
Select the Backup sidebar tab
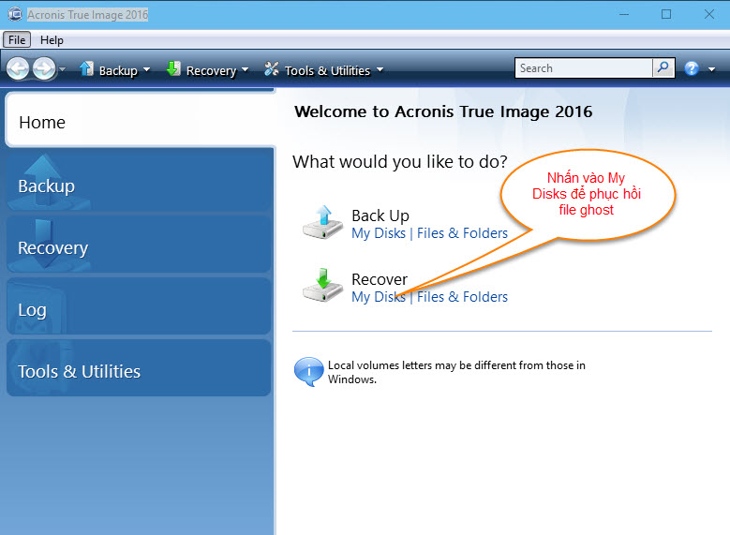tap(139, 182)
